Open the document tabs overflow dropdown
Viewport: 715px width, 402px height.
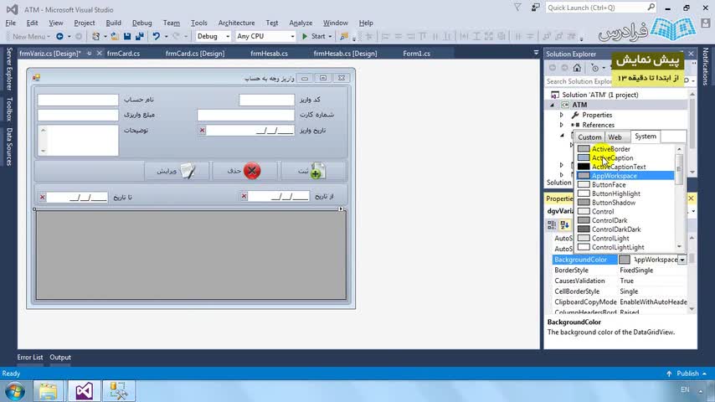coord(536,53)
